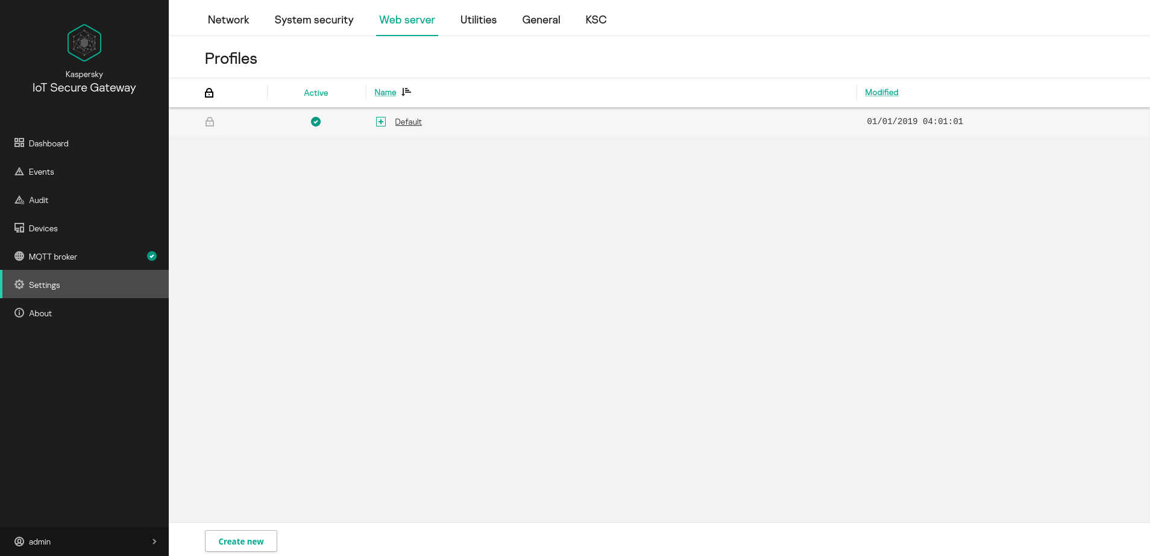Screen dimensions: 1150x556
Task: Switch to the System security tab
Action: pos(314,20)
